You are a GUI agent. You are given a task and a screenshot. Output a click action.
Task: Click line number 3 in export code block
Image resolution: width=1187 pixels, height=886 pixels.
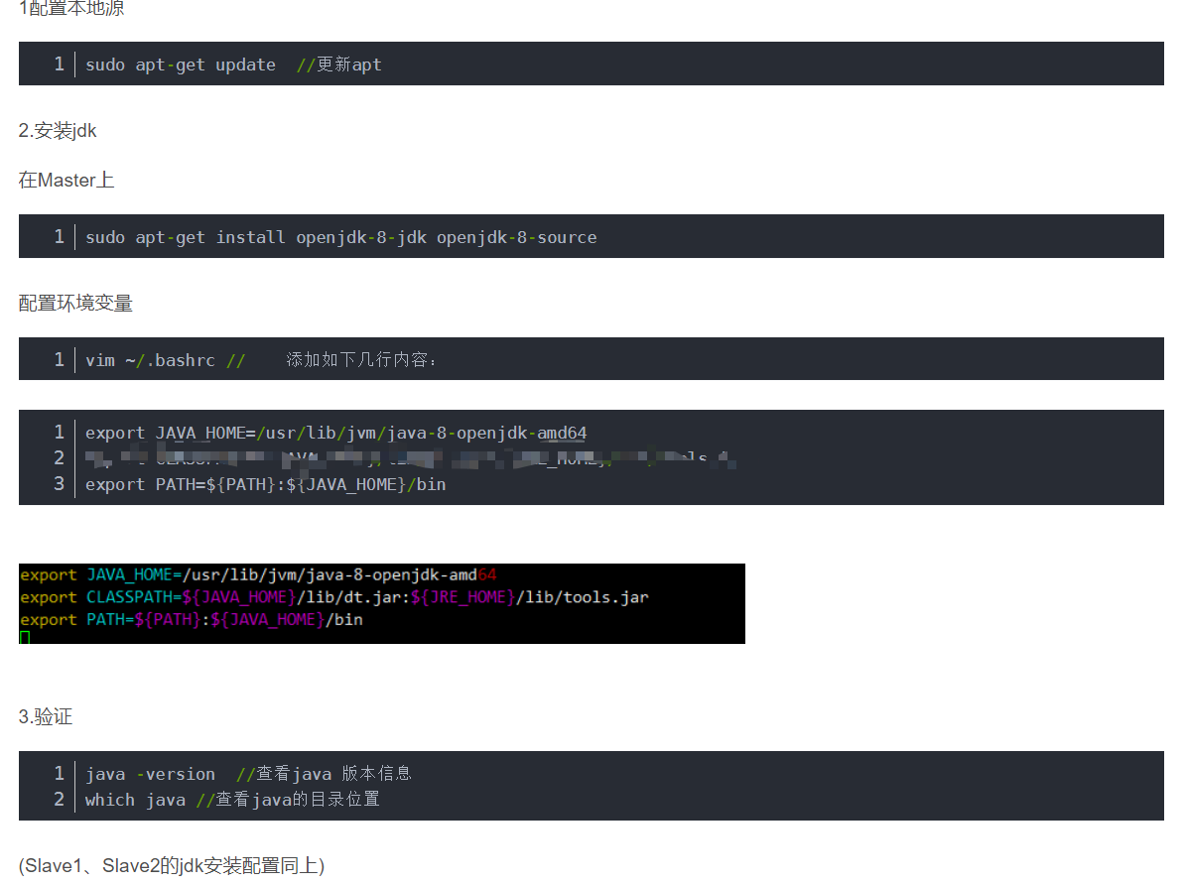tap(59, 483)
